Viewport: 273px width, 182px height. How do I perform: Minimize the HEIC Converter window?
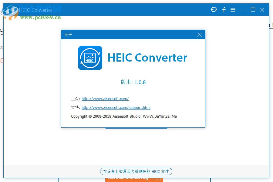click(x=244, y=10)
